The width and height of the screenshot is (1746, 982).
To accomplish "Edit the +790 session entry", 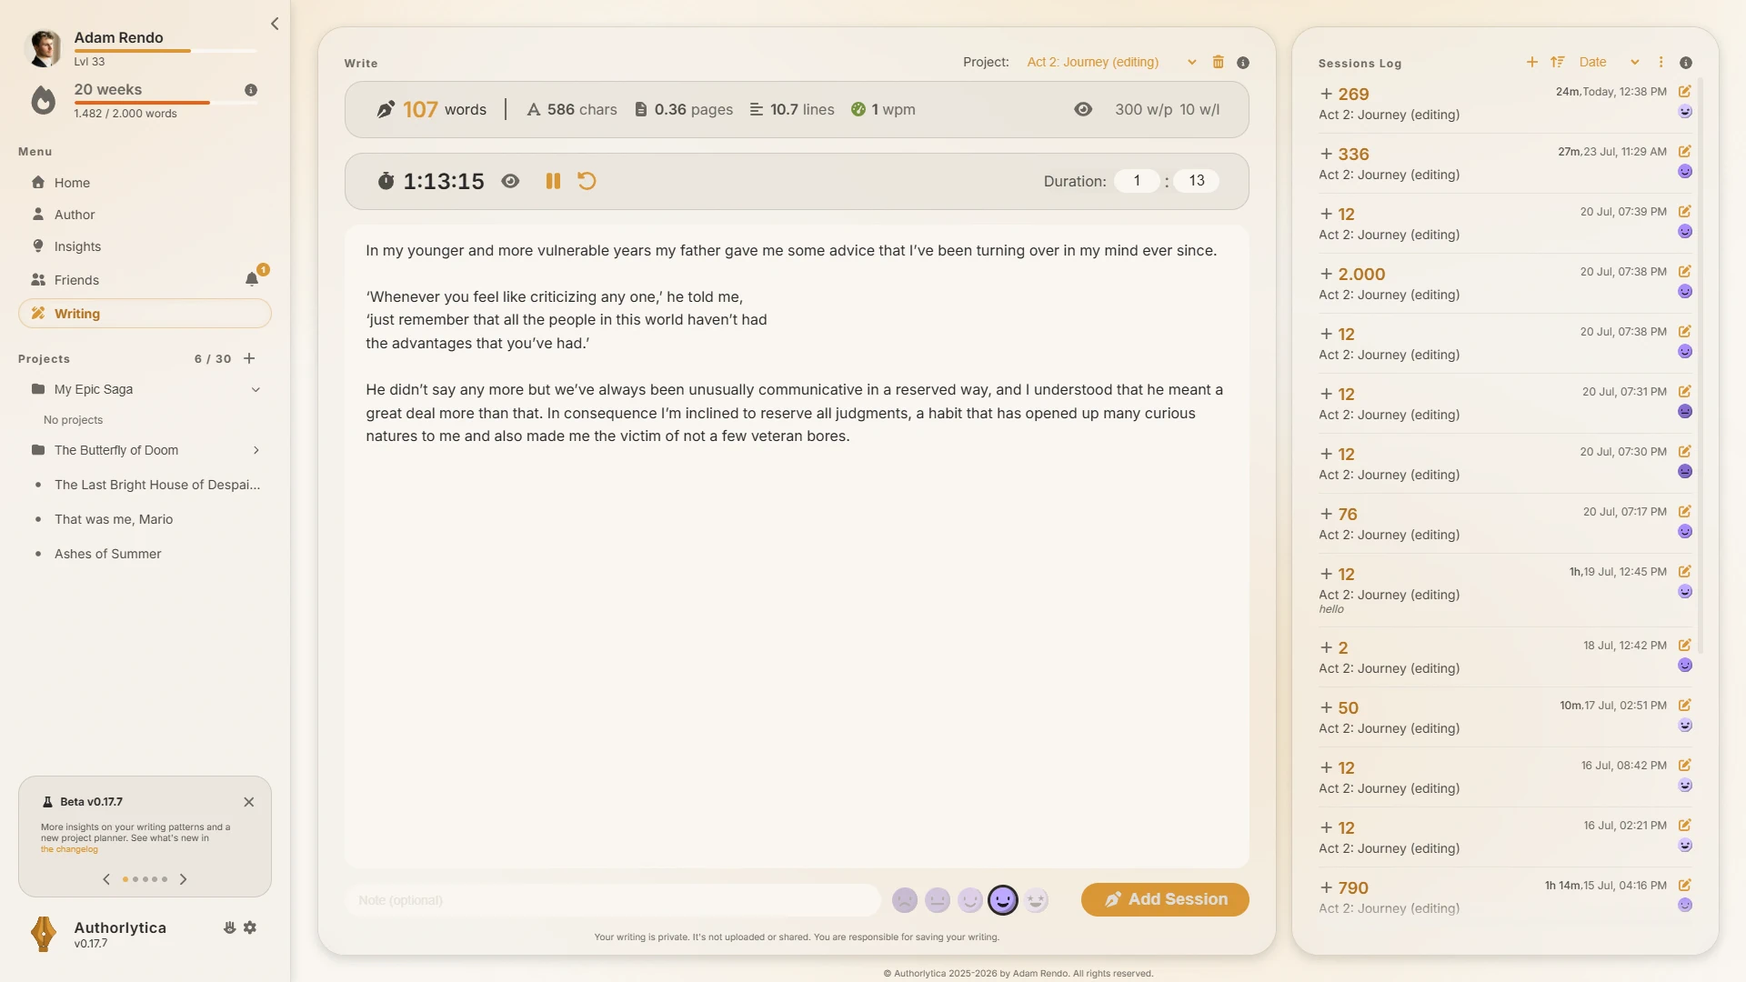I will pyautogui.click(x=1684, y=885).
